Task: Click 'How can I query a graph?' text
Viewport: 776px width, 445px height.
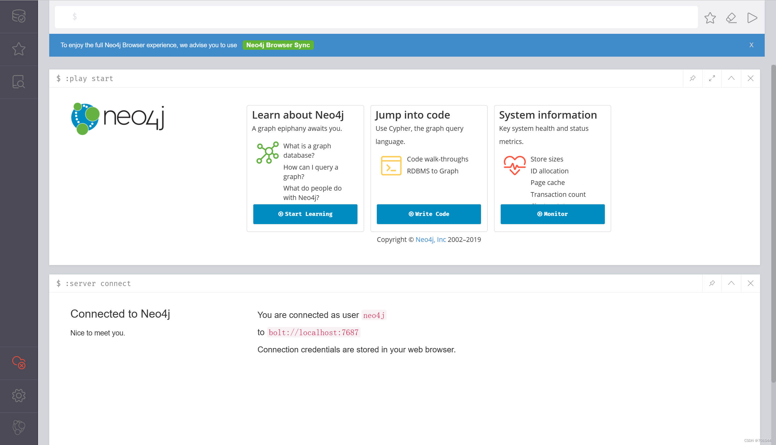Action: [311, 172]
